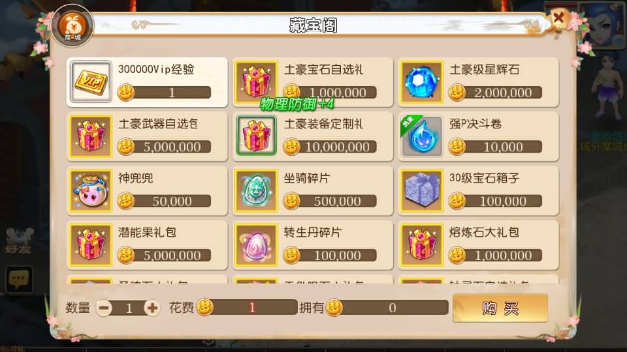
Task: Choose the 熔炼石大礼包 item card
Action: click(478, 244)
